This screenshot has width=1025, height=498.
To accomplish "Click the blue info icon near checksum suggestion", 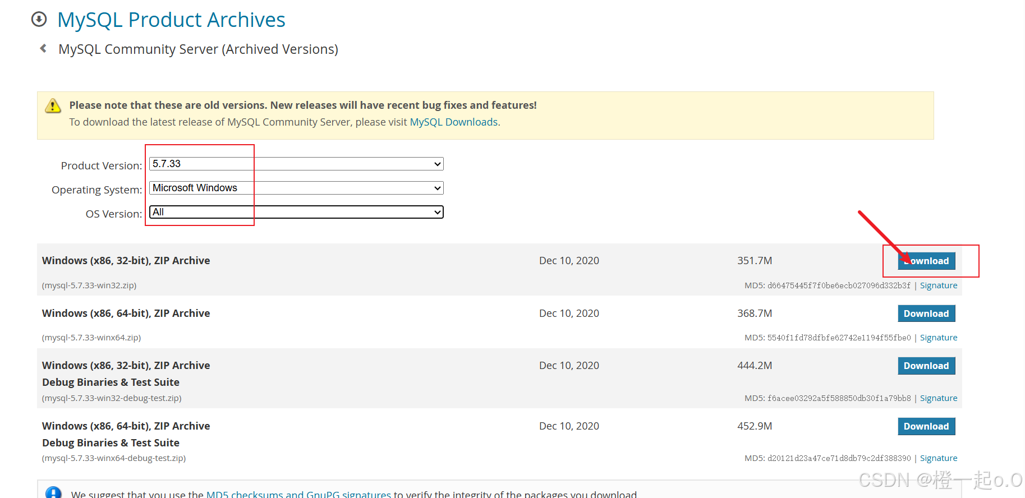I will (53, 493).
